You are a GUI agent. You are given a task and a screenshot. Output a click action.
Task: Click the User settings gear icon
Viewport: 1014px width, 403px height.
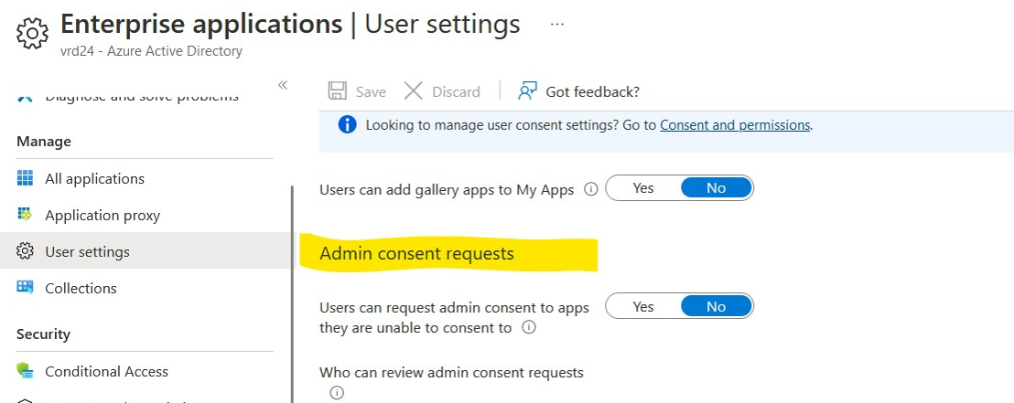pos(25,251)
